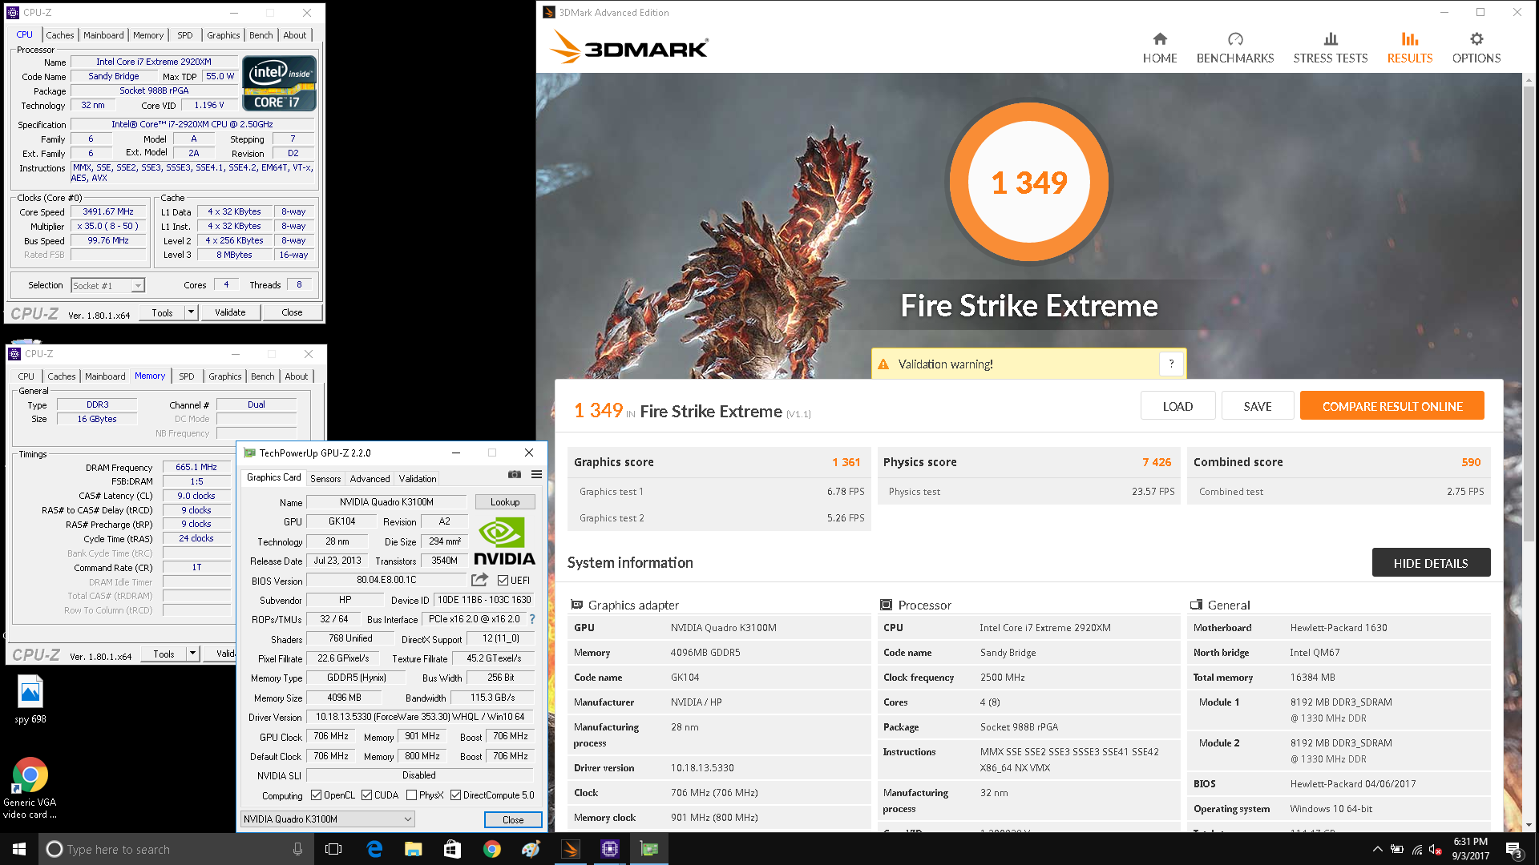Click the Tools button in top CPU-Z
The height and width of the screenshot is (865, 1539).
pyautogui.click(x=163, y=312)
